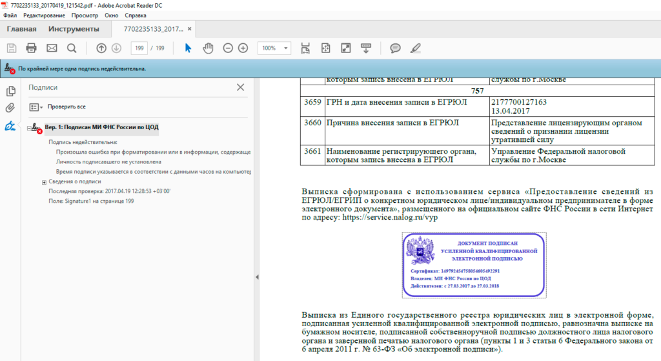Select Произошла ошибка при форматировании row
Viewport: 661px width, 361px height.
click(154, 152)
